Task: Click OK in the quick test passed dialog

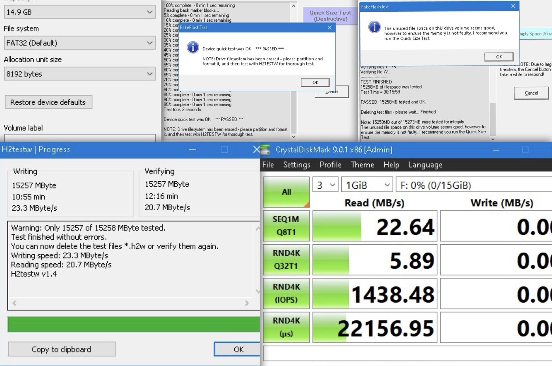Action: (x=315, y=82)
